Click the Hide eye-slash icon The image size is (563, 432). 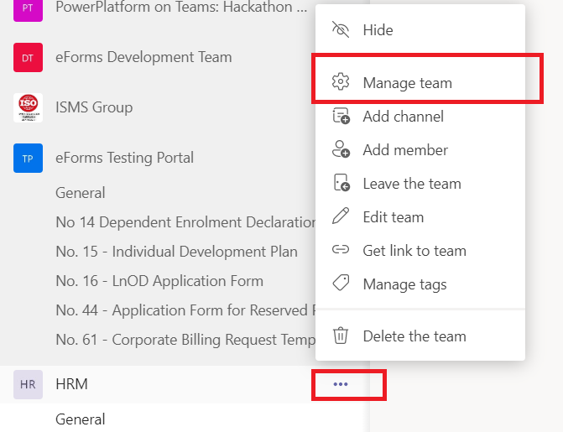(x=341, y=29)
